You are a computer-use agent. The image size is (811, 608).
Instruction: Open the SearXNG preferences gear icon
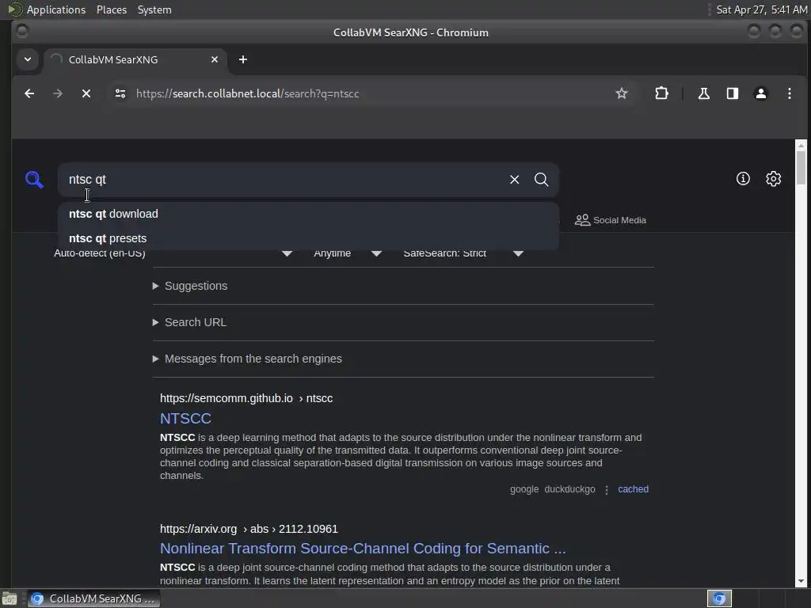tap(773, 179)
